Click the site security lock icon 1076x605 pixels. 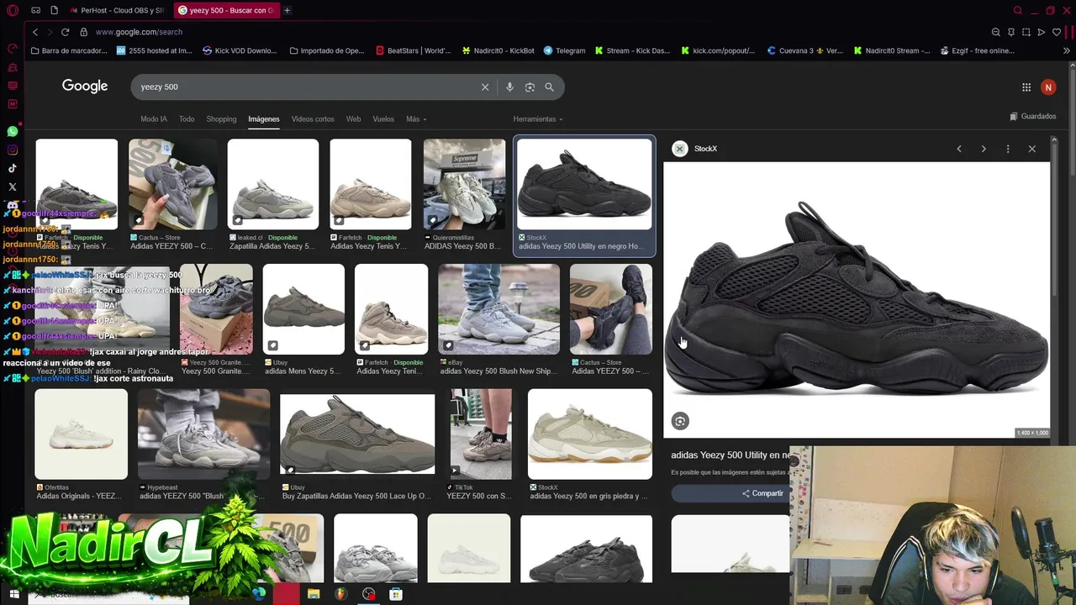pos(83,32)
